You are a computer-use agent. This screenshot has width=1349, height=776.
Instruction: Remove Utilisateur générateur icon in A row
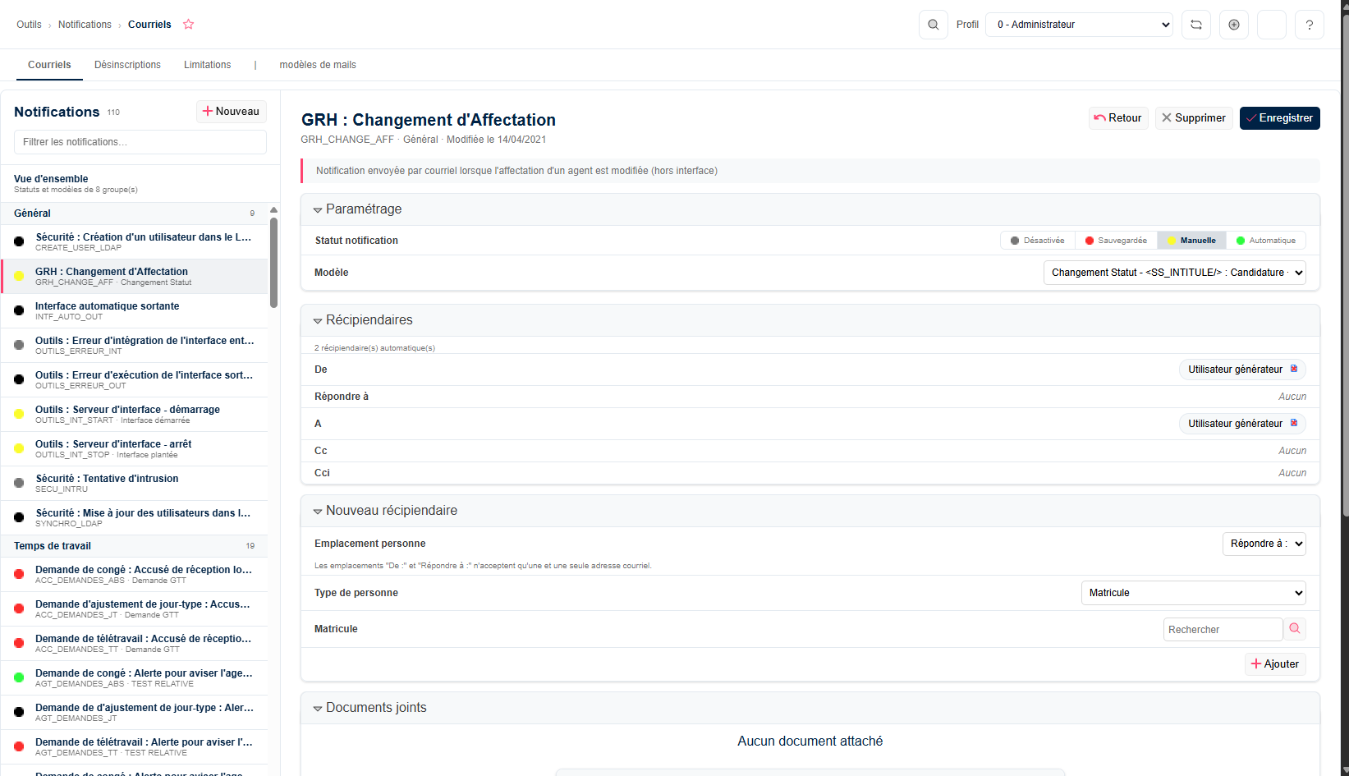(x=1294, y=423)
